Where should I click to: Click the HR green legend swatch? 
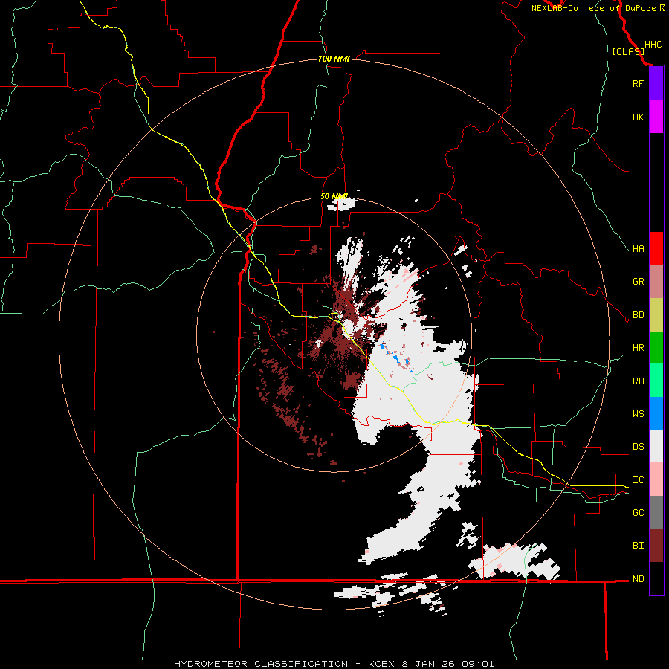coord(656,348)
